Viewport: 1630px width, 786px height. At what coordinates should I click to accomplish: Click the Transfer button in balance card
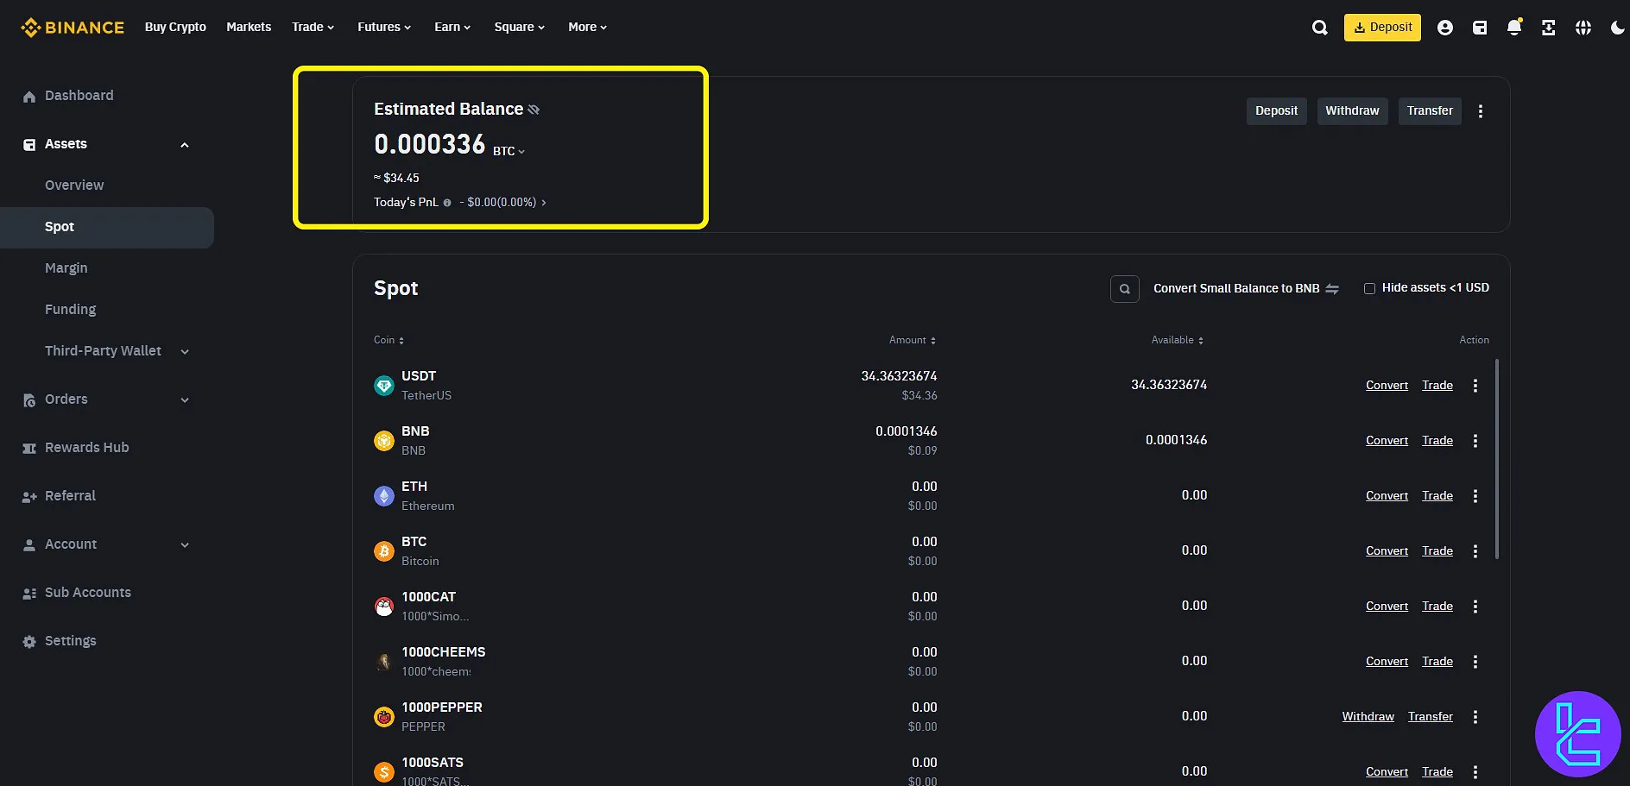(x=1430, y=111)
